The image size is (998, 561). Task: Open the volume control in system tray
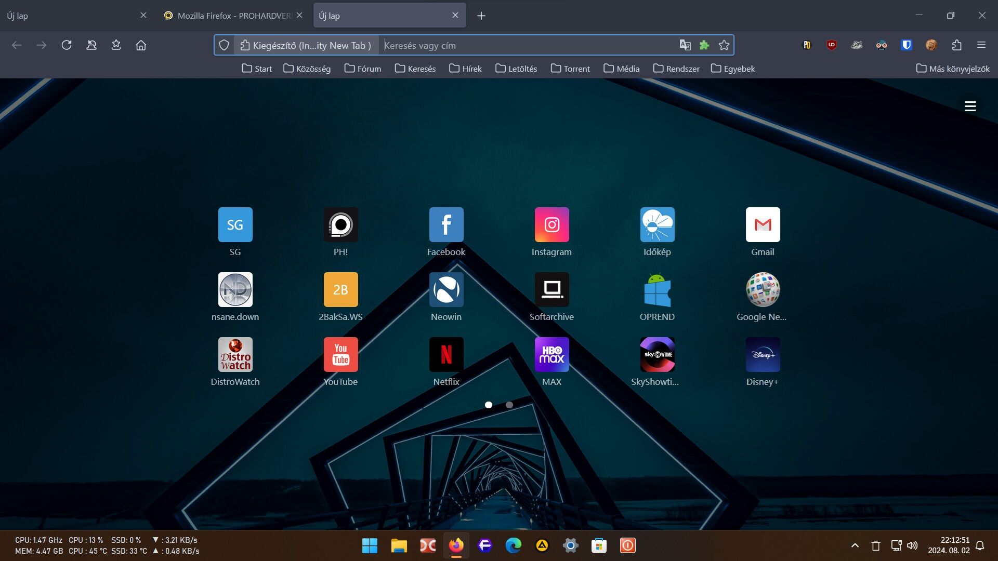pos(912,545)
